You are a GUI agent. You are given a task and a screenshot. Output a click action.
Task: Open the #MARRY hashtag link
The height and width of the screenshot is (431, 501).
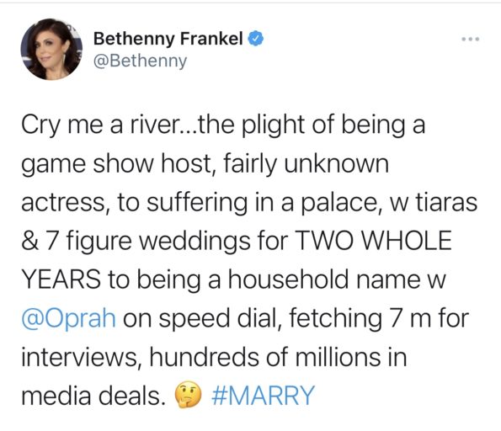coord(263,396)
